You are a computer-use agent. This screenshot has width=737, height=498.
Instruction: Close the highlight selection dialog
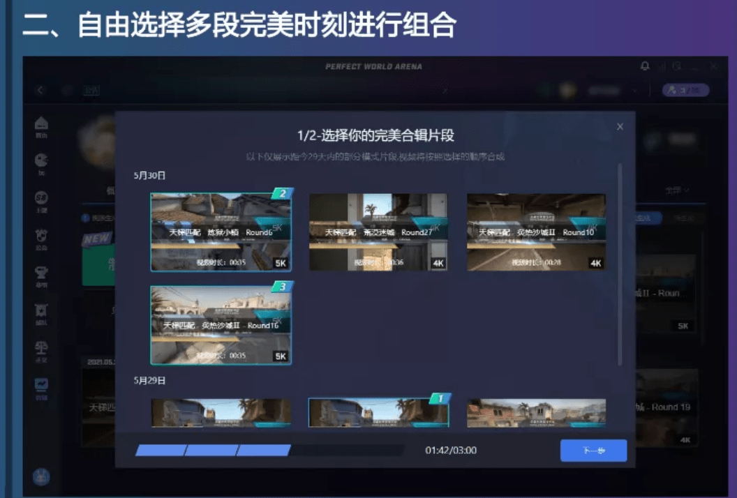(620, 127)
